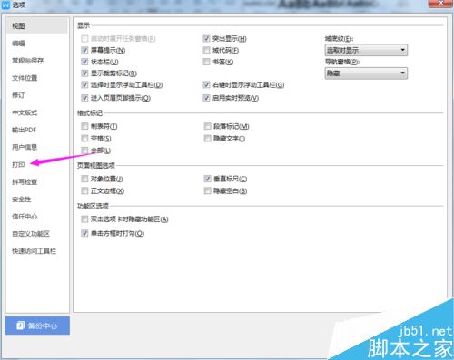This screenshot has width=454, height=360.
Task: Check the 空格(S) format mark
Action: [84, 139]
